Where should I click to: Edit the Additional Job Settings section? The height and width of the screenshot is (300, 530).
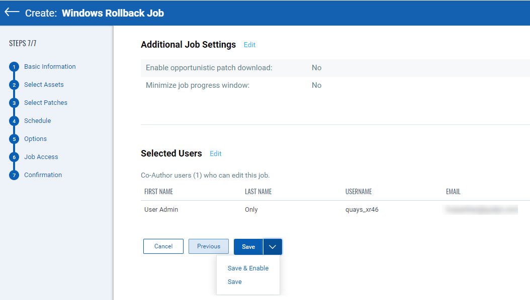[x=249, y=45]
